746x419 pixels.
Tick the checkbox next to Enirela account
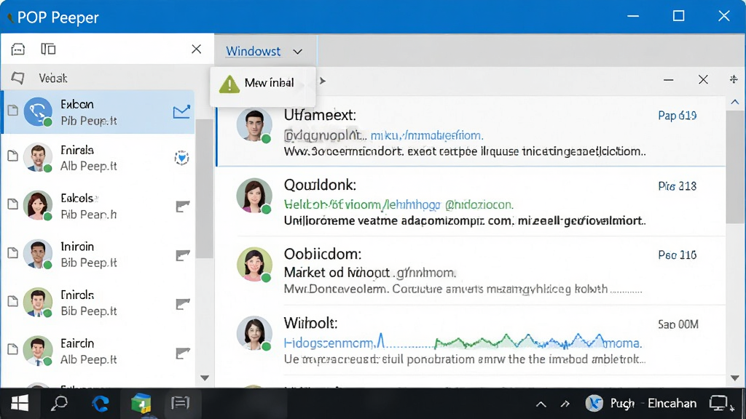coord(13,156)
